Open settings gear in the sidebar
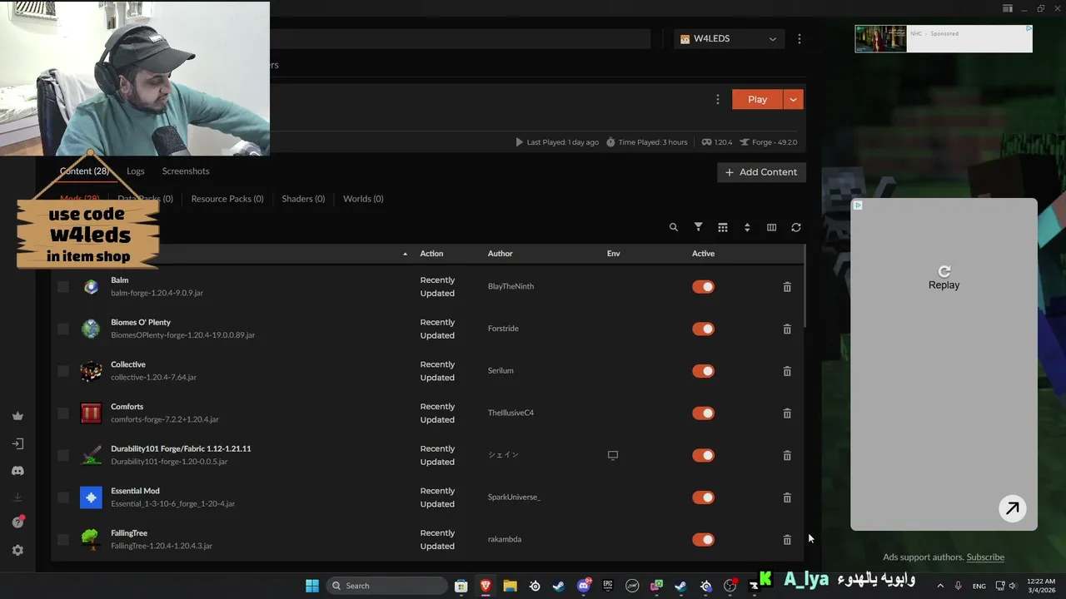The height and width of the screenshot is (599, 1066). click(17, 550)
